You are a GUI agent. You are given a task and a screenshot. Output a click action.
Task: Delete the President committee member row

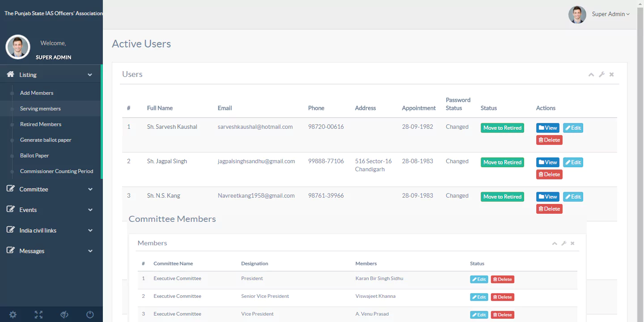503,280
